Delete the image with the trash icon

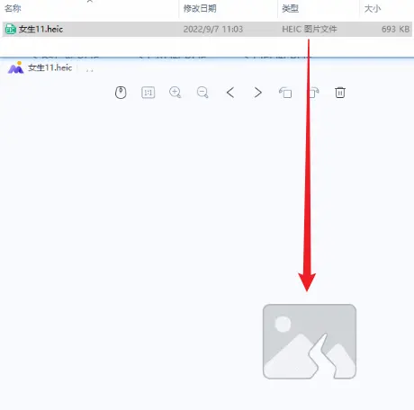click(340, 93)
